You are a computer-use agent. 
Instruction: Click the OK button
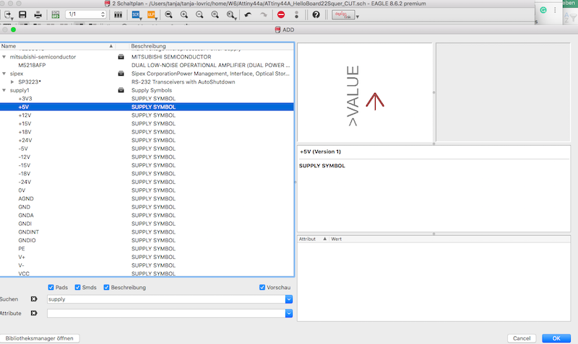[556, 338]
